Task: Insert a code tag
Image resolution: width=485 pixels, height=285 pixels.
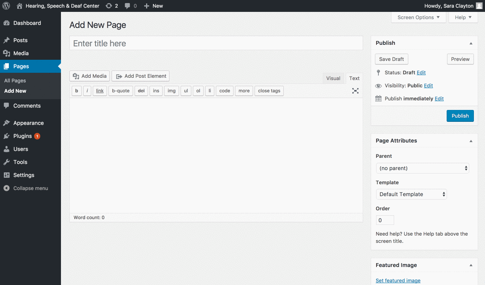Action: [x=225, y=91]
